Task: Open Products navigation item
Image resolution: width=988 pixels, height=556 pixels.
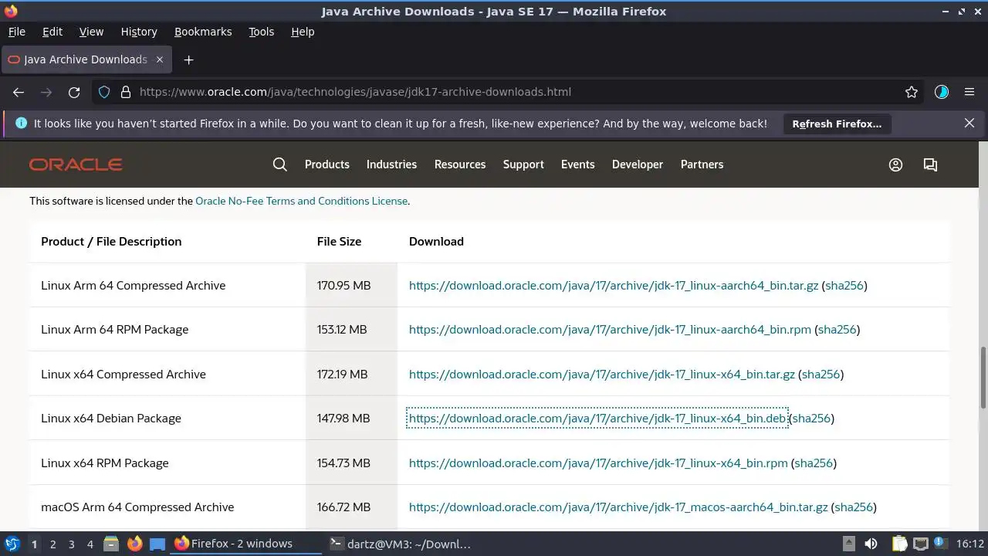Action: coord(327,164)
